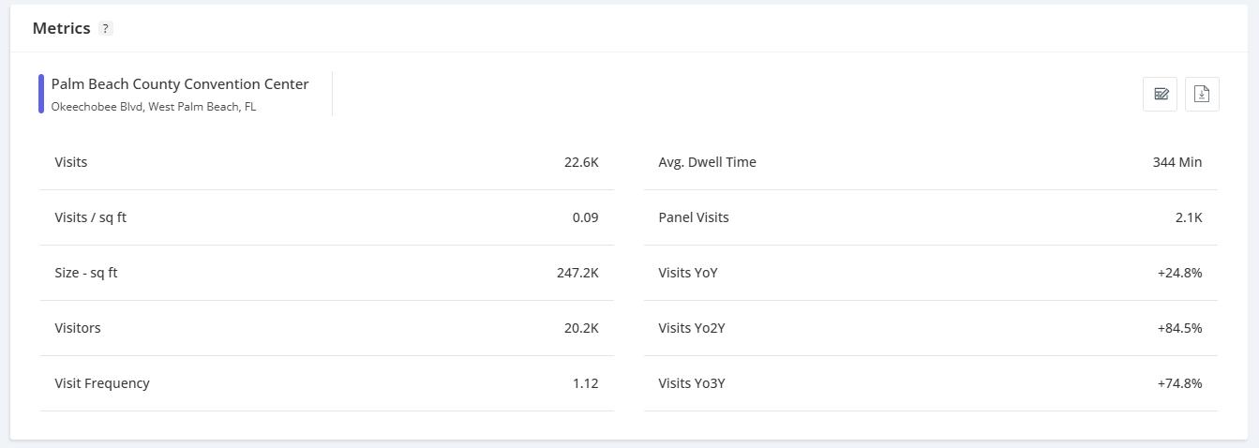The image size is (1259, 448).
Task: Click the purple color bar beside venue name
Action: tap(41, 94)
